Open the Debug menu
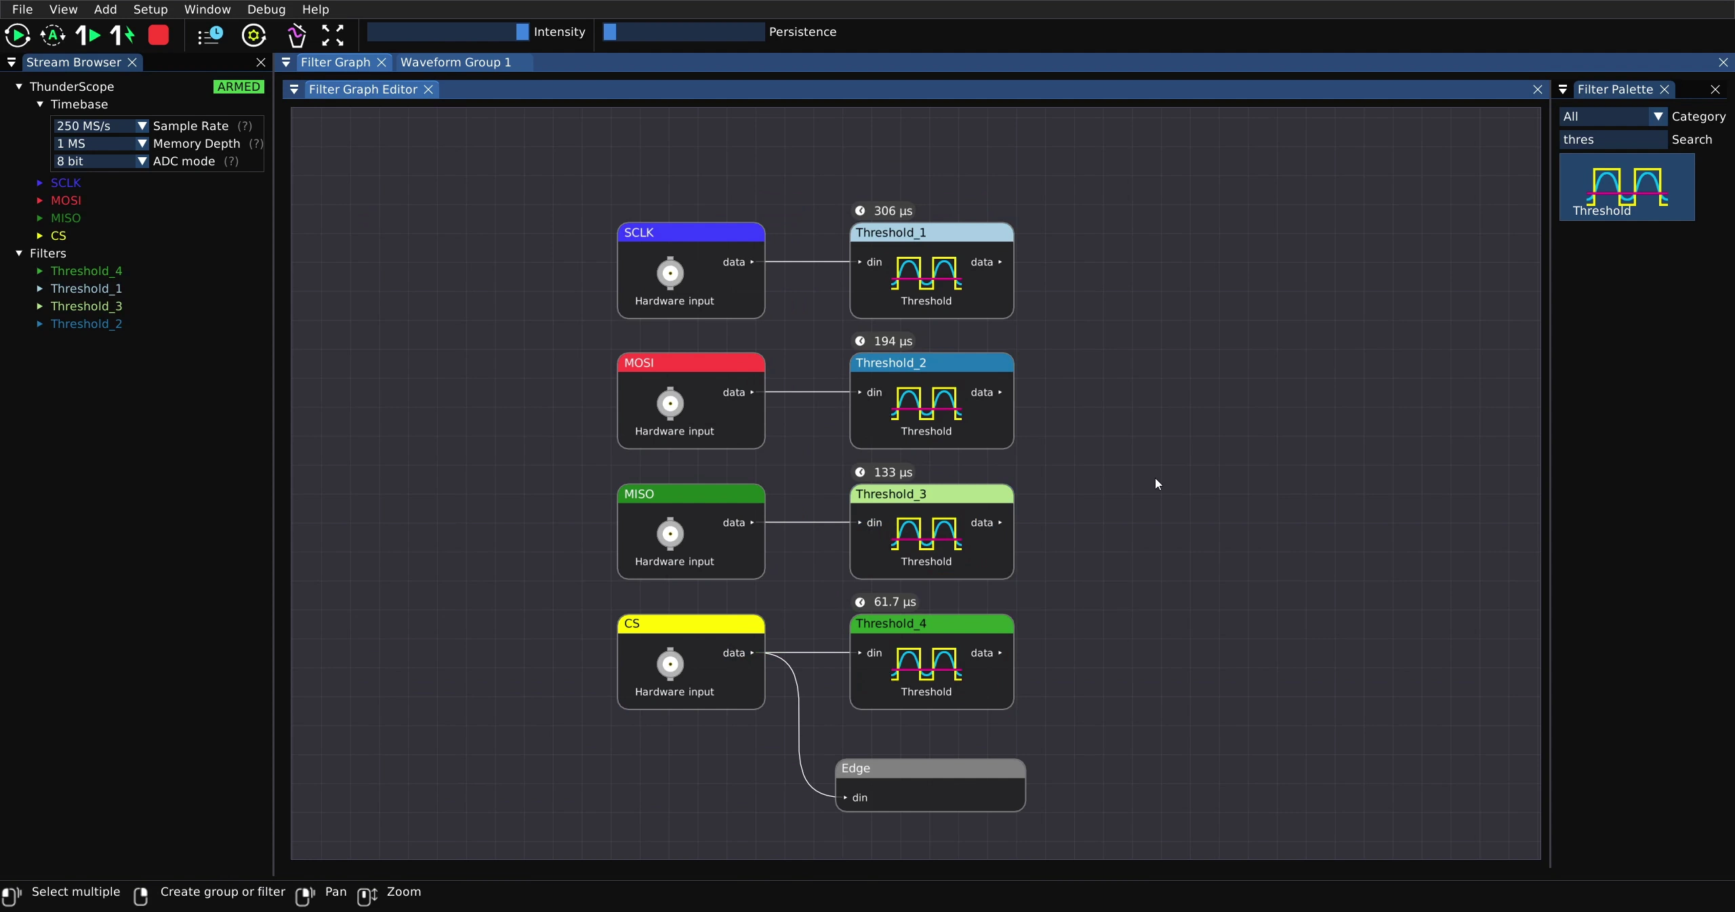Image resolution: width=1735 pixels, height=912 pixels. (x=266, y=9)
